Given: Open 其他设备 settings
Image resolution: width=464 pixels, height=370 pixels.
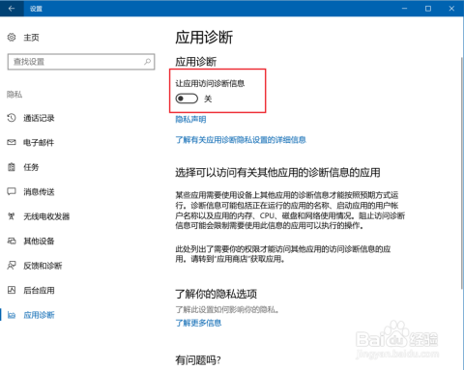Looking at the screenshot, I should pyautogui.click(x=39, y=241).
